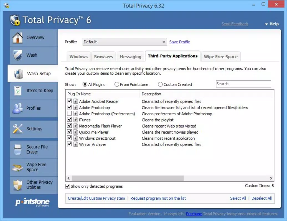287x221 pixels.
Task: Open the Messaging tab
Action: point(131,57)
